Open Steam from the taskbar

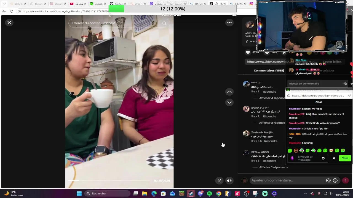coord(191,194)
